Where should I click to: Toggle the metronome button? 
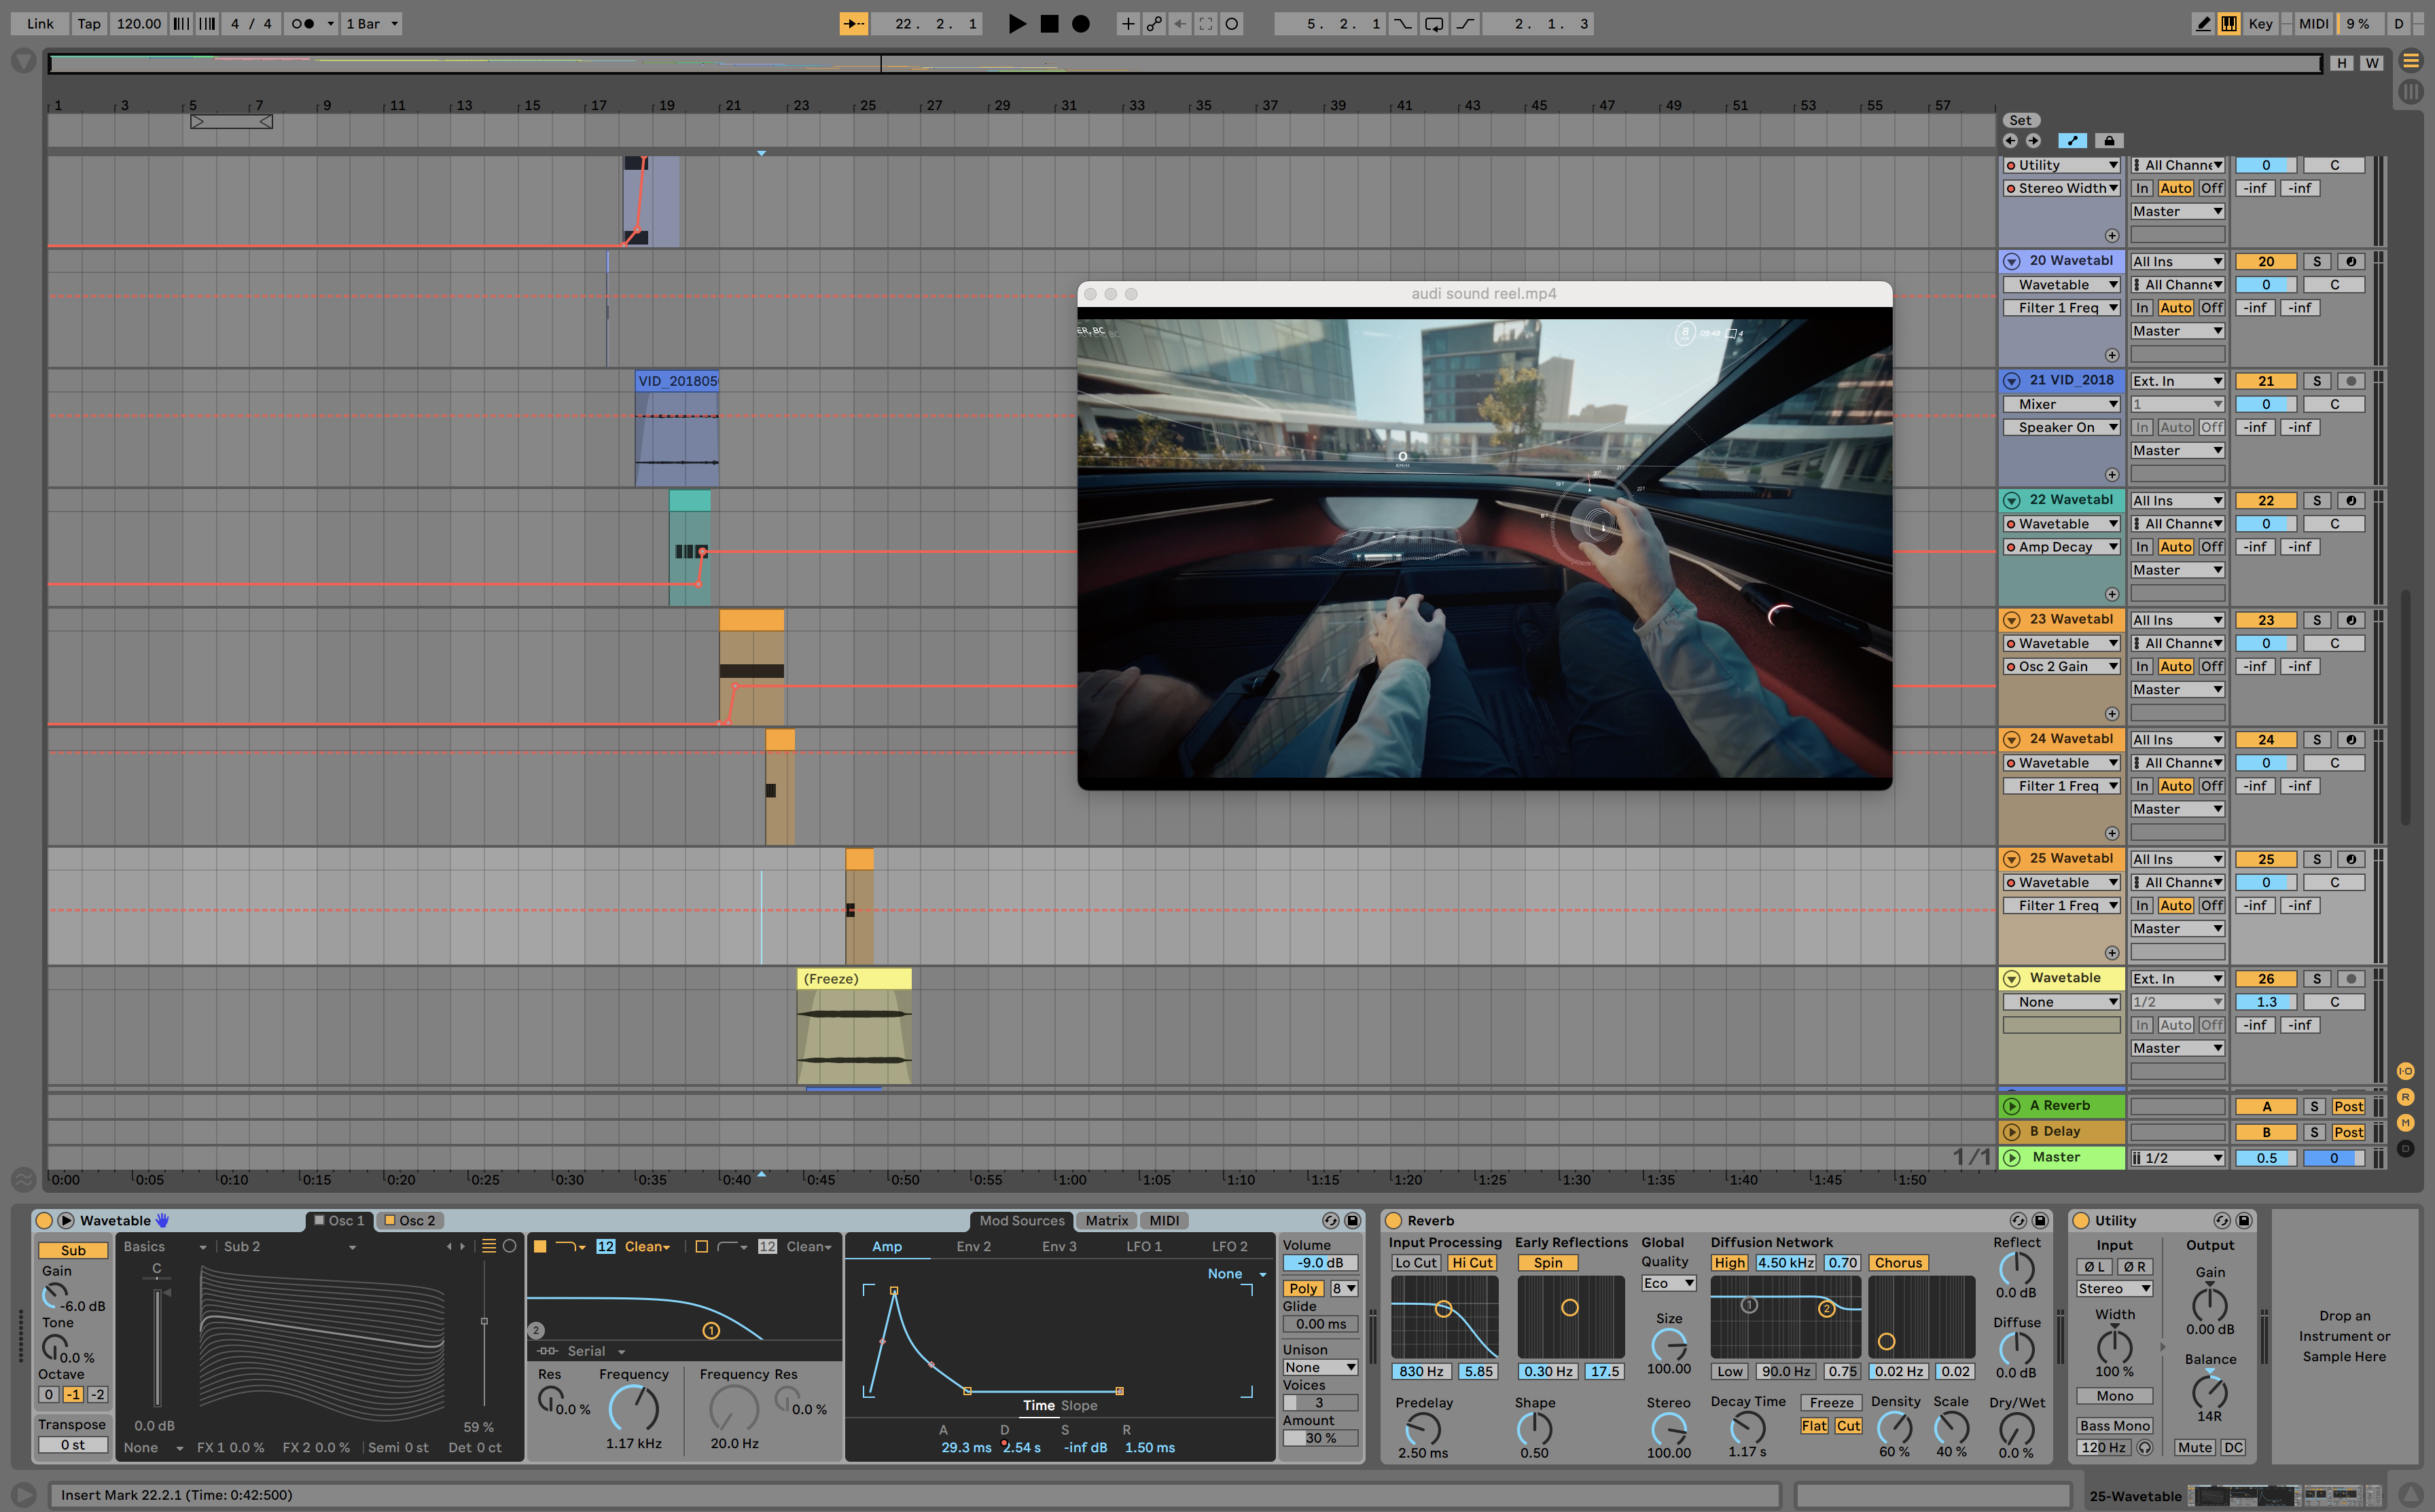point(302,23)
